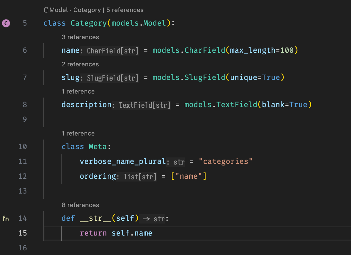Click the "Meta" class name
This screenshot has height=255, width=351.
(97, 147)
